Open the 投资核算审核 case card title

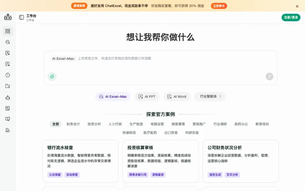pyautogui.click(x=140, y=147)
